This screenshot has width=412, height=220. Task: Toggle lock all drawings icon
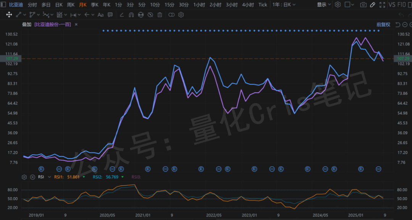point(140,15)
